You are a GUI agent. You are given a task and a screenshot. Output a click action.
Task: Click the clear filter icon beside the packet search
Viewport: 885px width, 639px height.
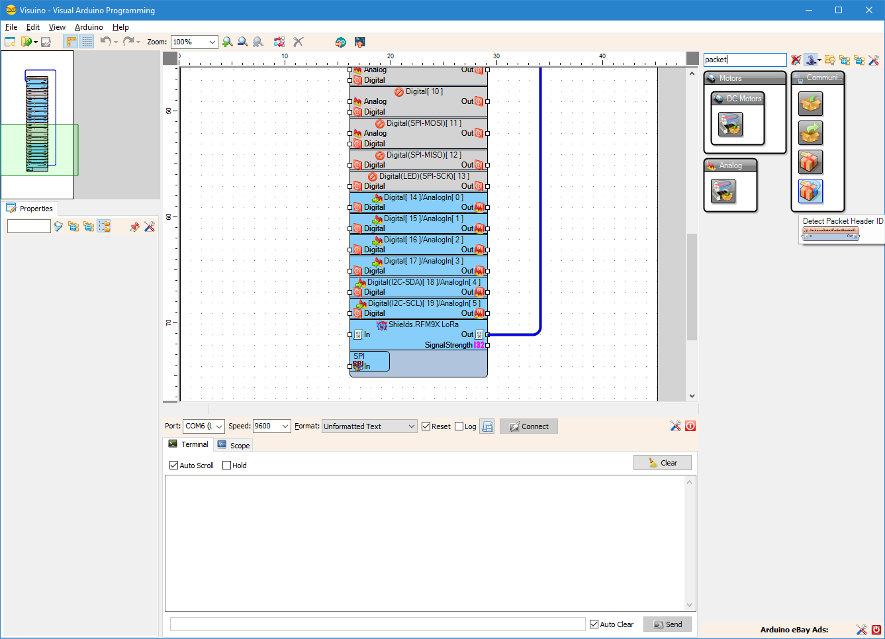coord(795,60)
